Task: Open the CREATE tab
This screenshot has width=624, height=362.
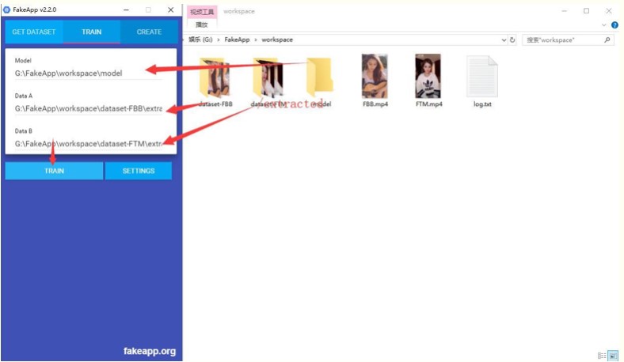Action: [149, 32]
